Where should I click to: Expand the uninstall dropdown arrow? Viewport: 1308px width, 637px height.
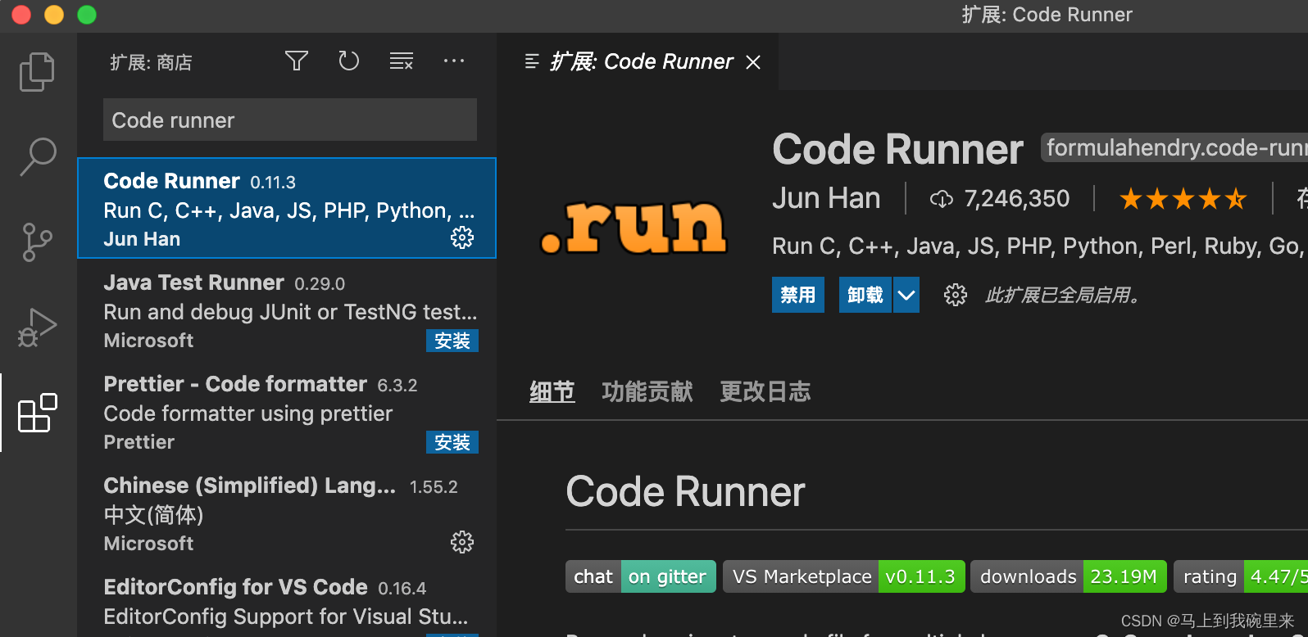906,295
